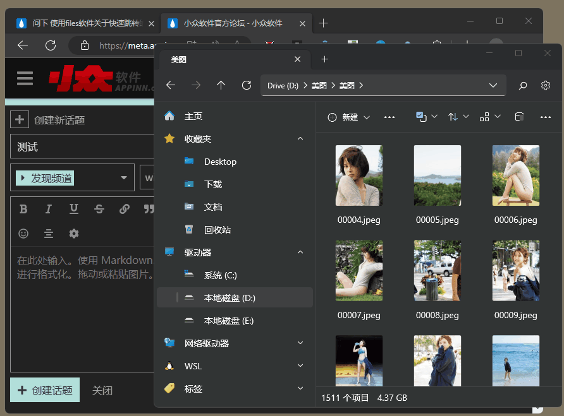Select the 00005.jpeg thumbnail

point(437,175)
